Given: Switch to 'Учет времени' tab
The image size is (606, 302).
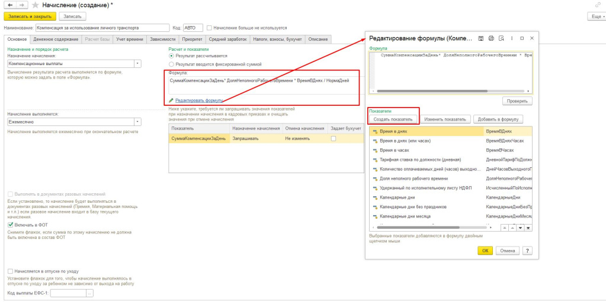Looking at the screenshot, I should (129, 39).
